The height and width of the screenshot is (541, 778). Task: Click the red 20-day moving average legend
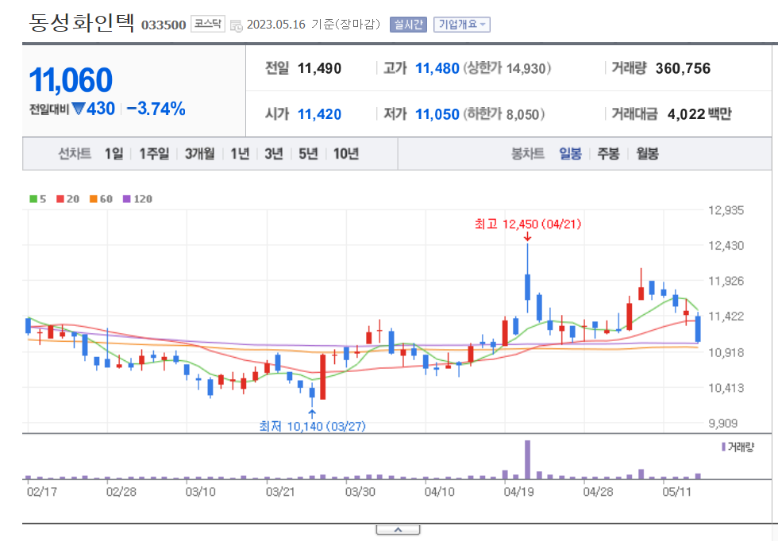pyautogui.click(x=67, y=199)
